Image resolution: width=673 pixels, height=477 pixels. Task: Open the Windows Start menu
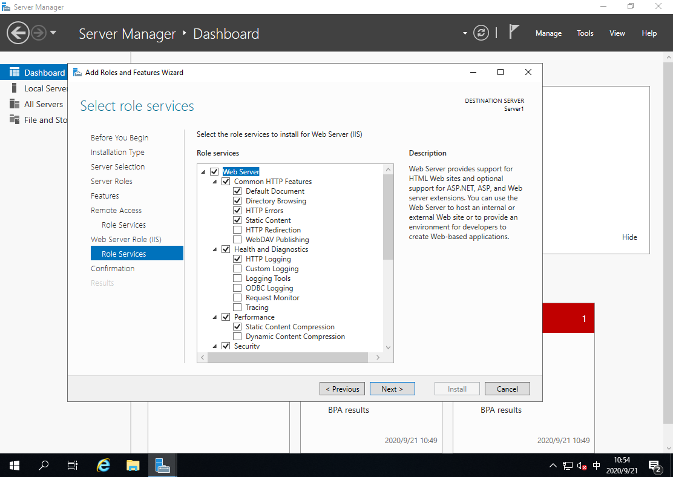[x=14, y=465]
